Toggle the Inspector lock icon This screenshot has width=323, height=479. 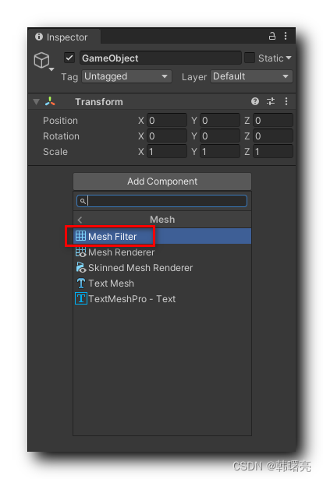tap(272, 37)
